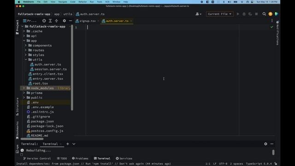Image resolution: width=295 pixels, height=166 pixels.
Task: Expand the components folder
Action: coord(26,45)
